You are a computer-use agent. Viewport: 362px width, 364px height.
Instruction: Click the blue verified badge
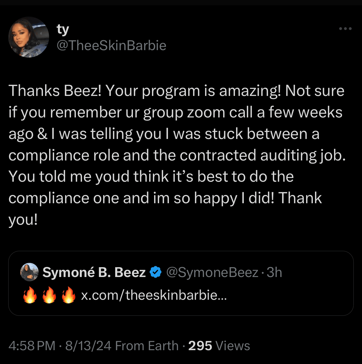pos(156,272)
